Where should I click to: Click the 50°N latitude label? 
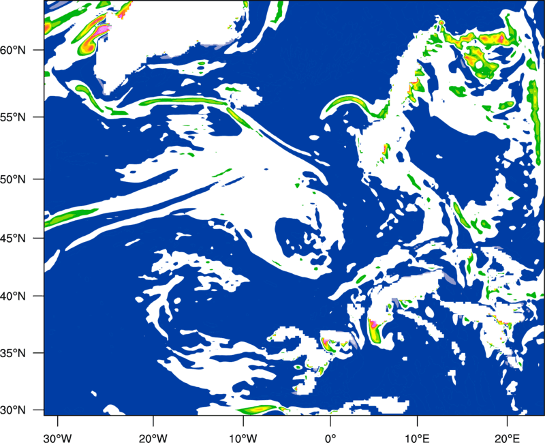[x=13, y=179]
